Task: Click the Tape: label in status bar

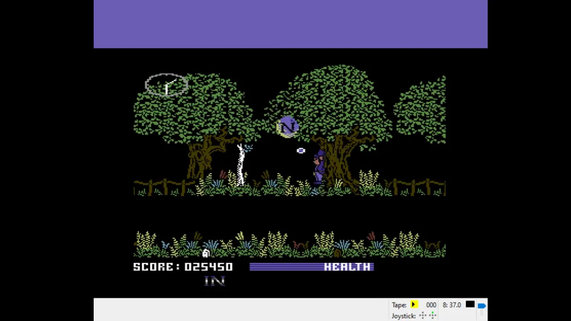Action: coord(399,305)
